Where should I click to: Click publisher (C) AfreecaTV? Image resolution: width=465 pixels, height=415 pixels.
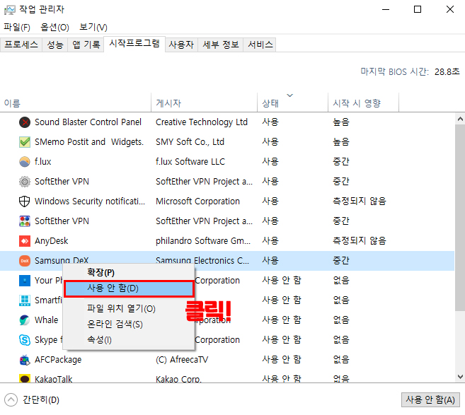(x=182, y=360)
